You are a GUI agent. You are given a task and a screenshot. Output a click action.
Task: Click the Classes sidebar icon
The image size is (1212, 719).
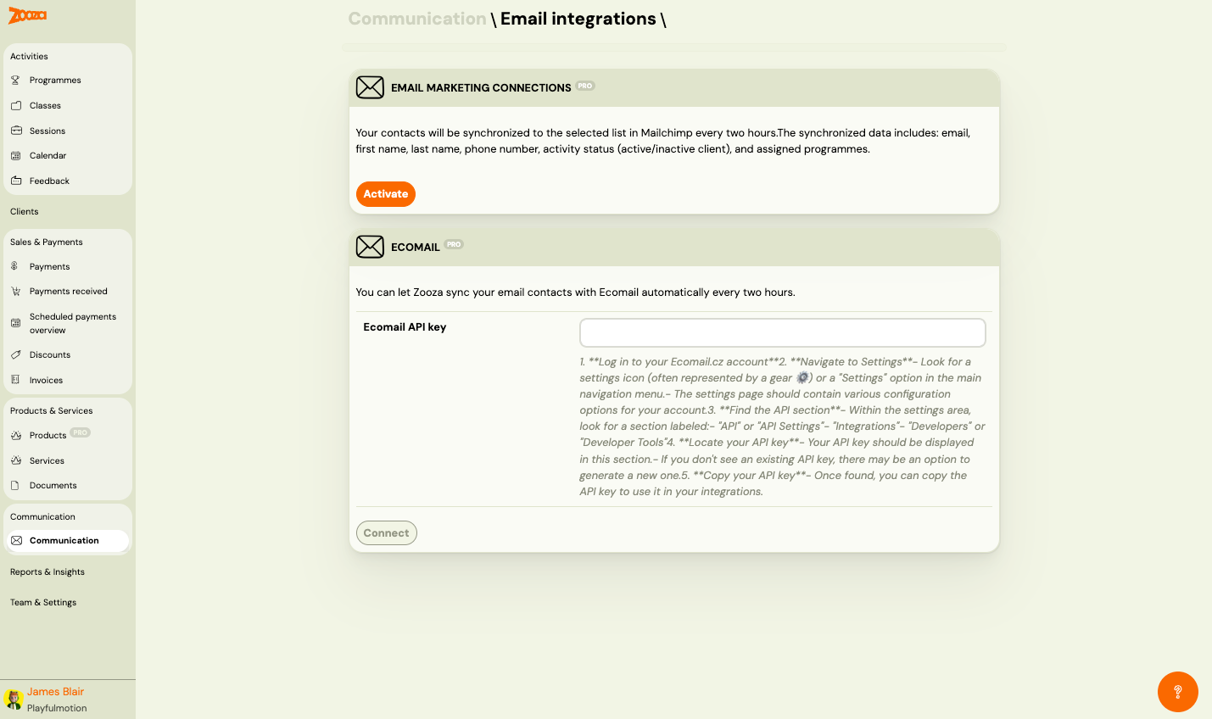pos(15,105)
